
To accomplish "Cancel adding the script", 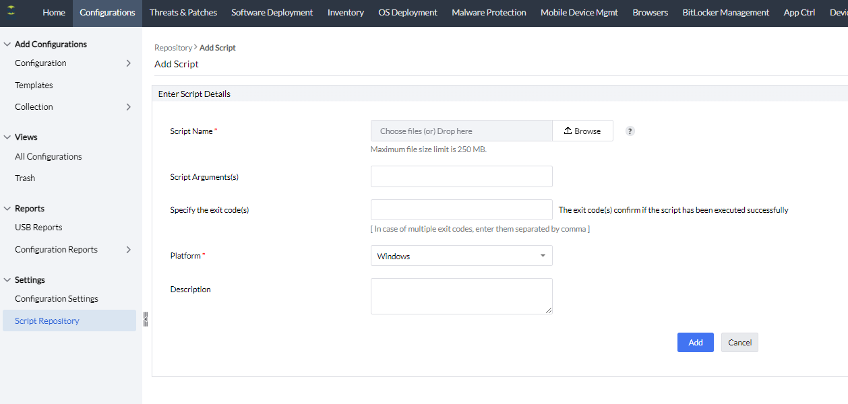I will tap(739, 343).
